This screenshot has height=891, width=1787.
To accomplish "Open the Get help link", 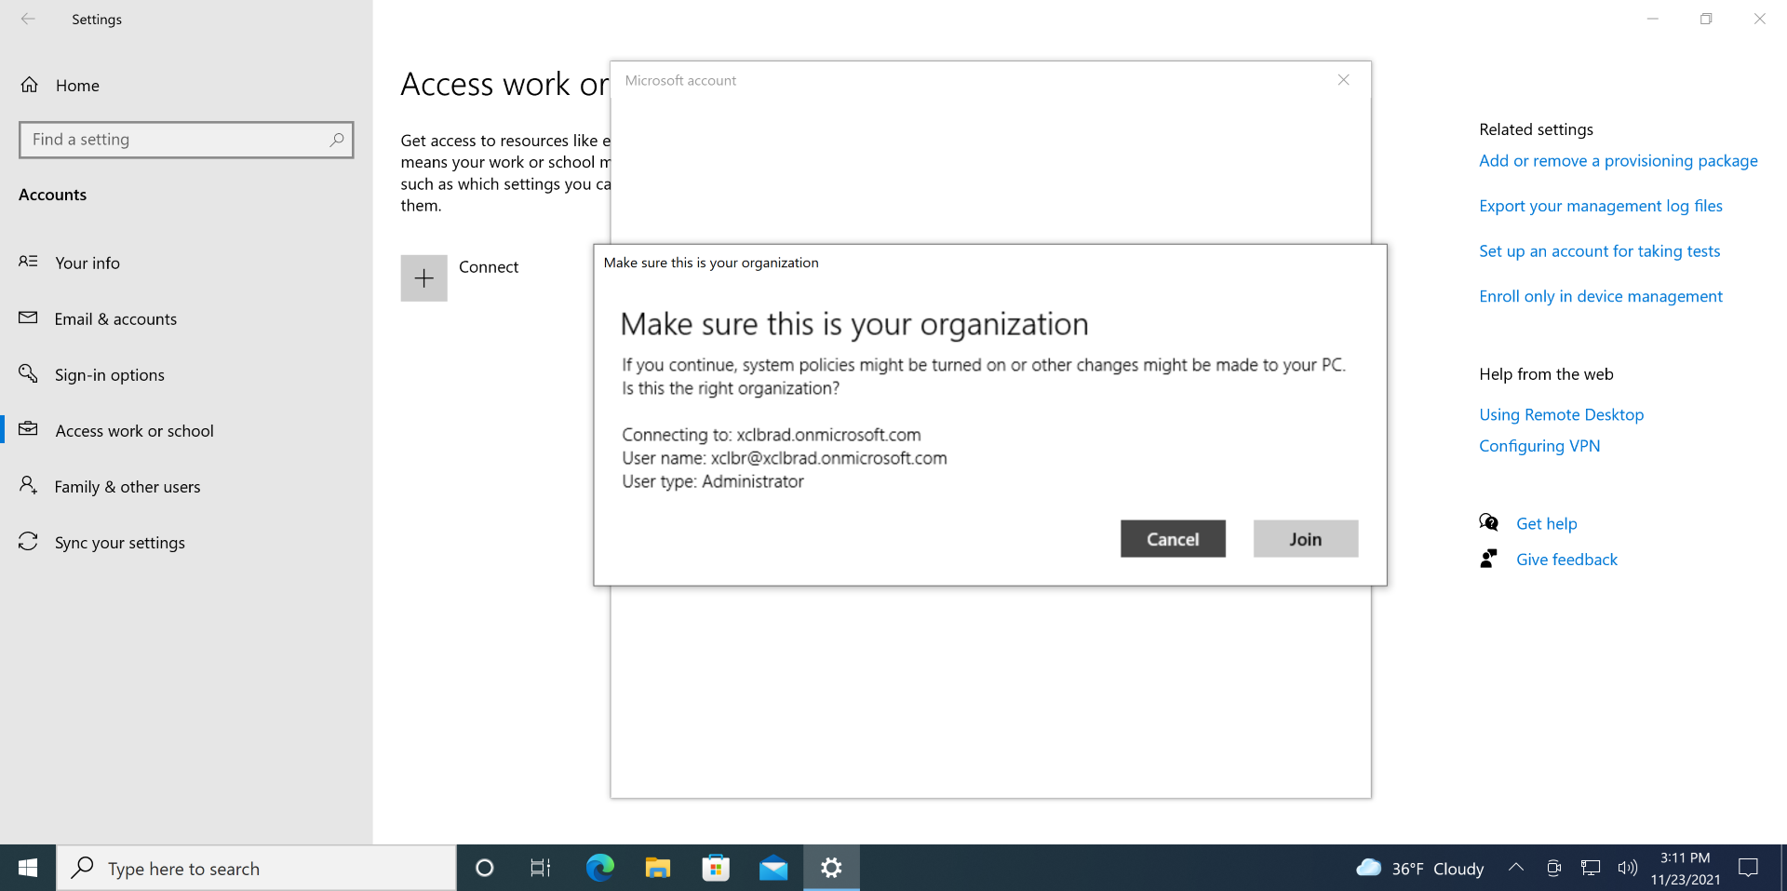I will (1546, 523).
